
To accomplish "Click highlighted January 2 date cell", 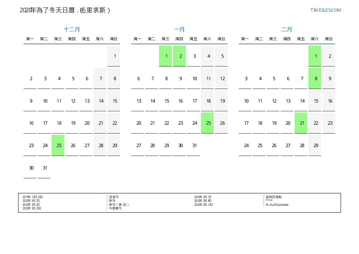I will tap(180, 56).
